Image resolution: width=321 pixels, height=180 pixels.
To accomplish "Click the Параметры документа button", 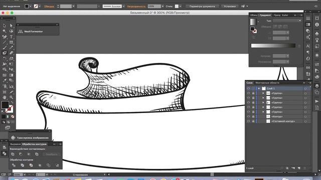I will click(x=202, y=6).
